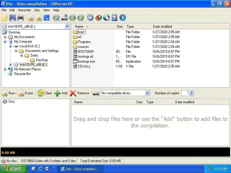This screenshot has width=231, height=173.
Task: Sort upper file list by Type column
Action: 137,27
